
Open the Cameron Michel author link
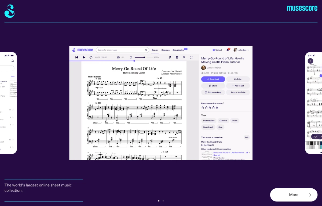(x=214, y=68)
